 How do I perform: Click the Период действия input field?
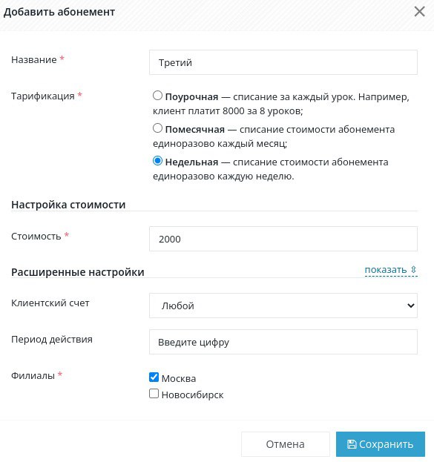tap(283, 342)
